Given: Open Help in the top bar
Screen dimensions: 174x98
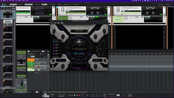Looking at the screenshot, I should pos(168,4).
